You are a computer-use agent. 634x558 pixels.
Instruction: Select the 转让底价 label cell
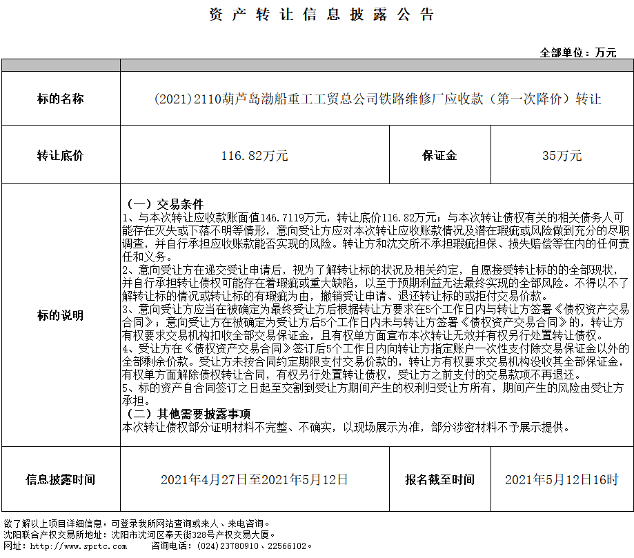coord(61,155)
